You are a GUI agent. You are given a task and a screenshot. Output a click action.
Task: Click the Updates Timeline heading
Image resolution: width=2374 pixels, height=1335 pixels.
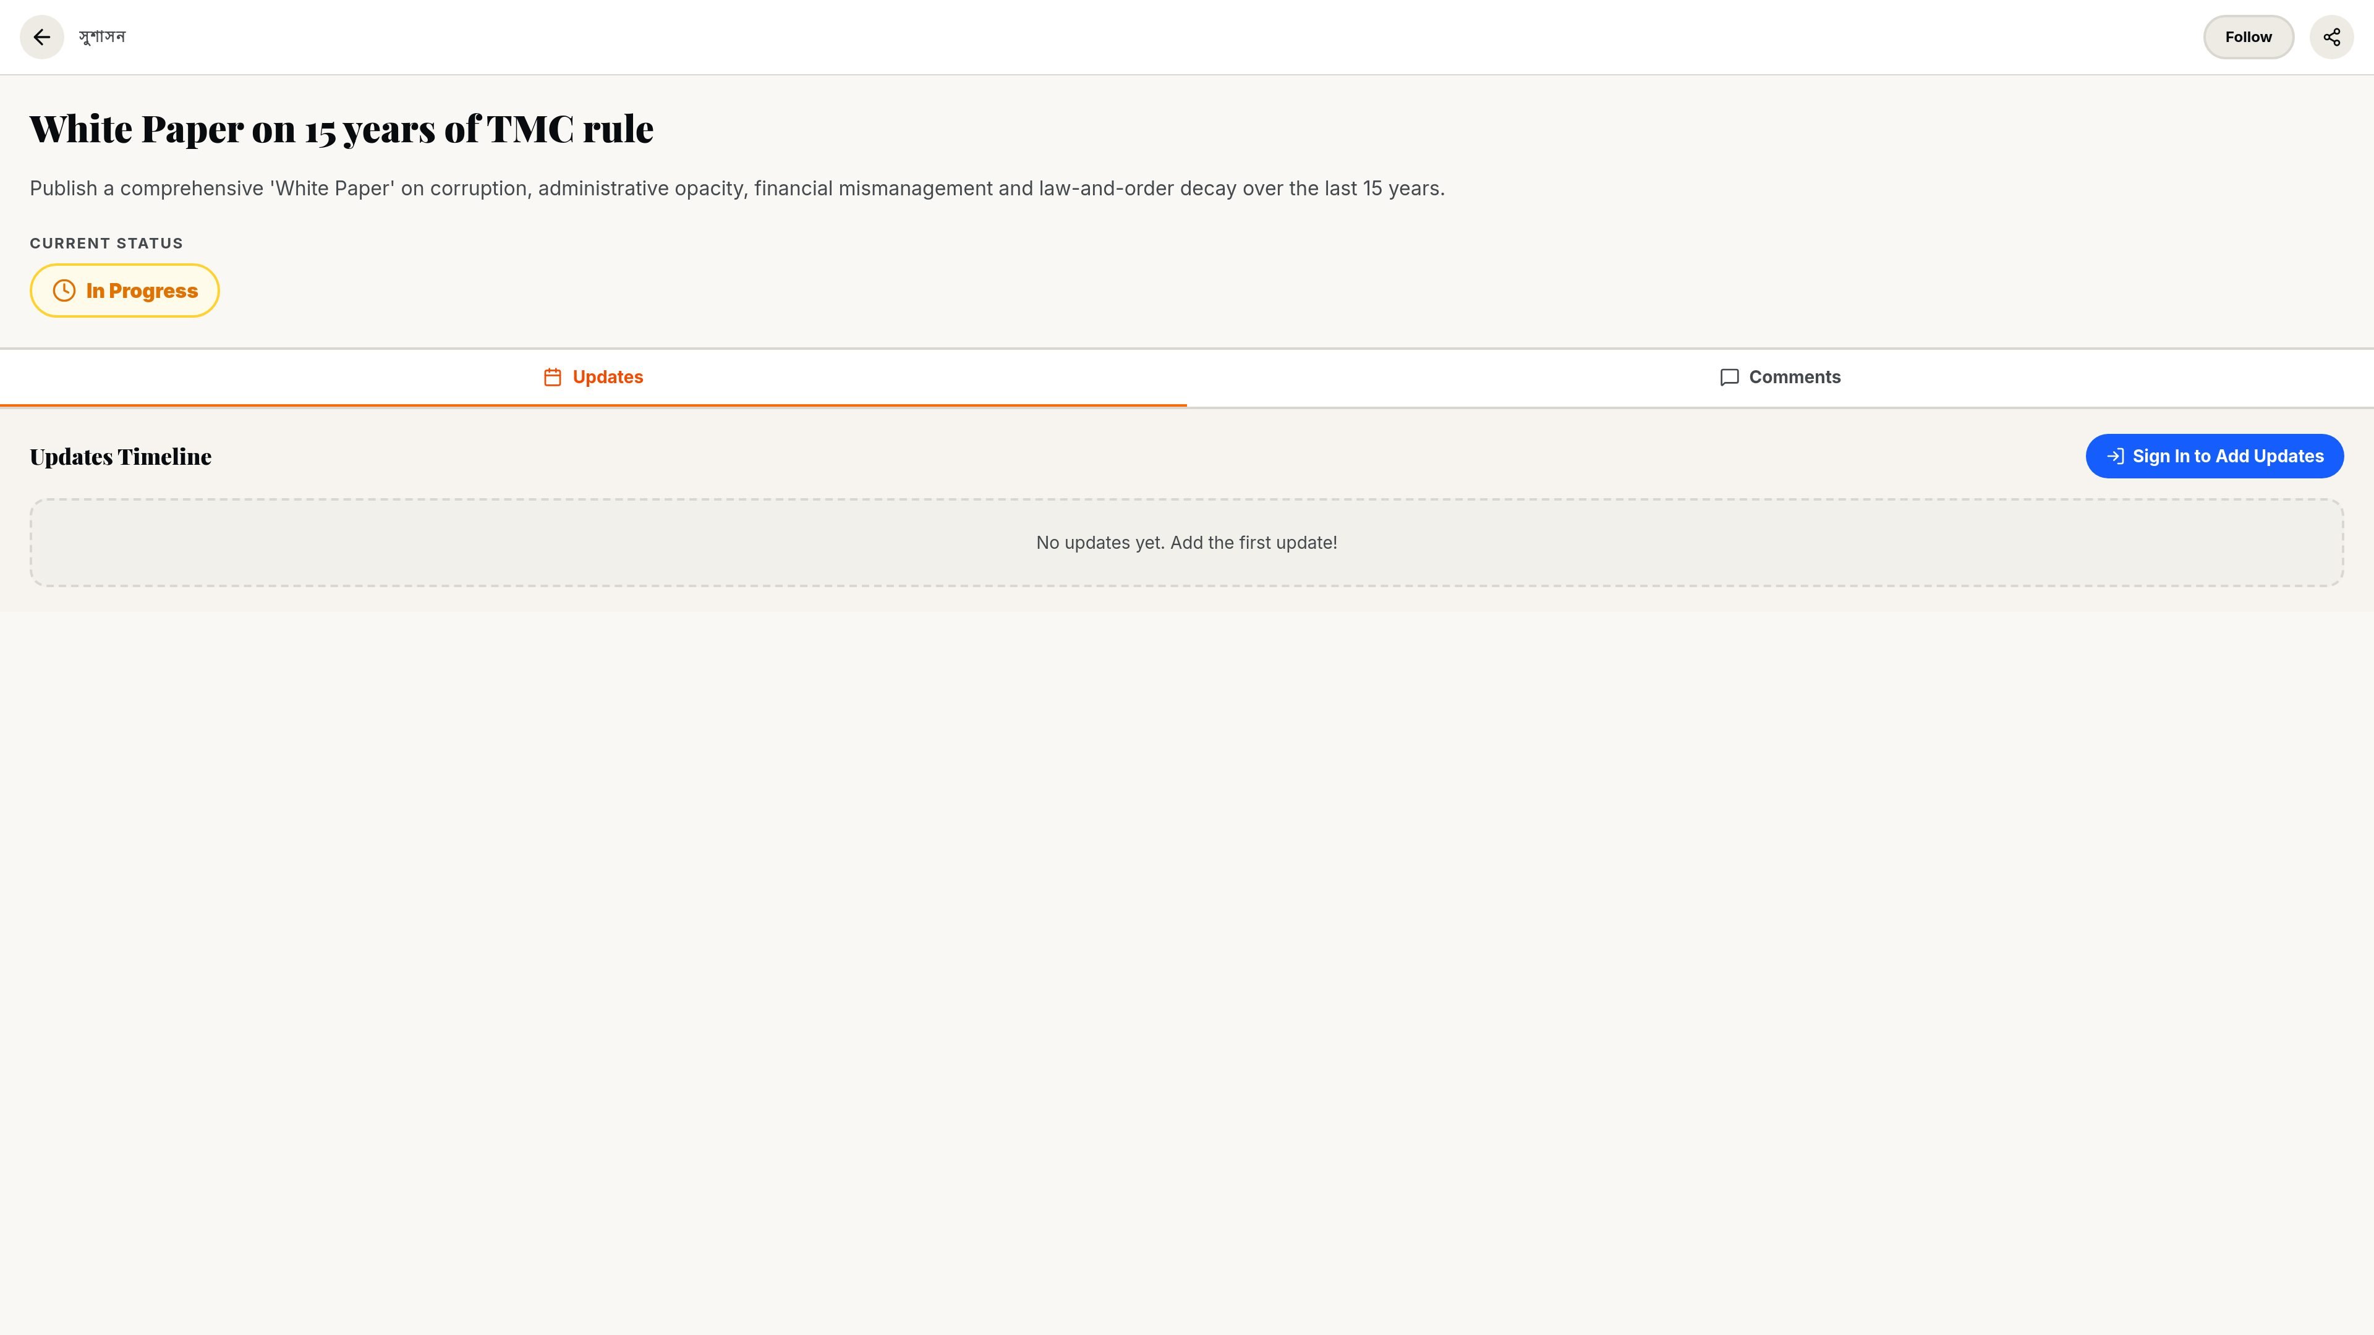point(121,456)
